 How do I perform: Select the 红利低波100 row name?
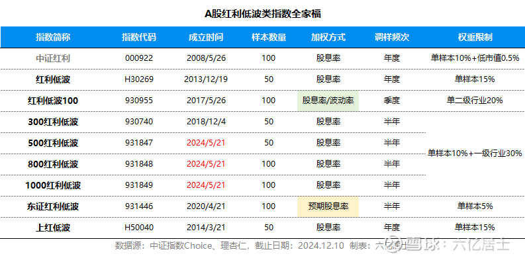point(53,101)
